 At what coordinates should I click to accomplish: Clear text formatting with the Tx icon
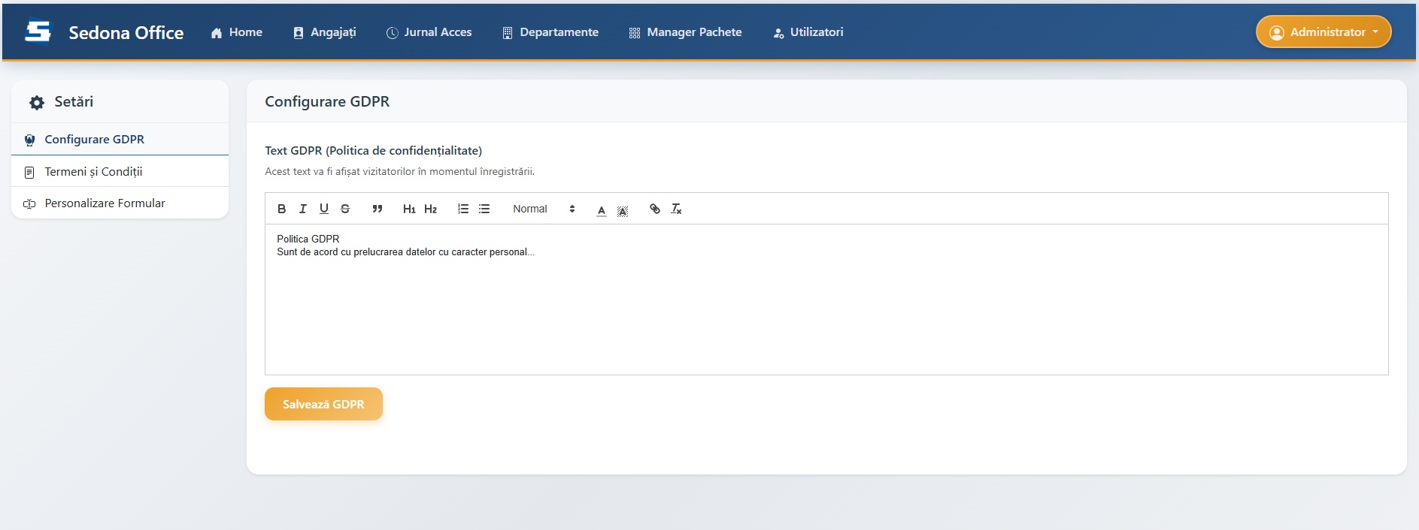(676, 209)
